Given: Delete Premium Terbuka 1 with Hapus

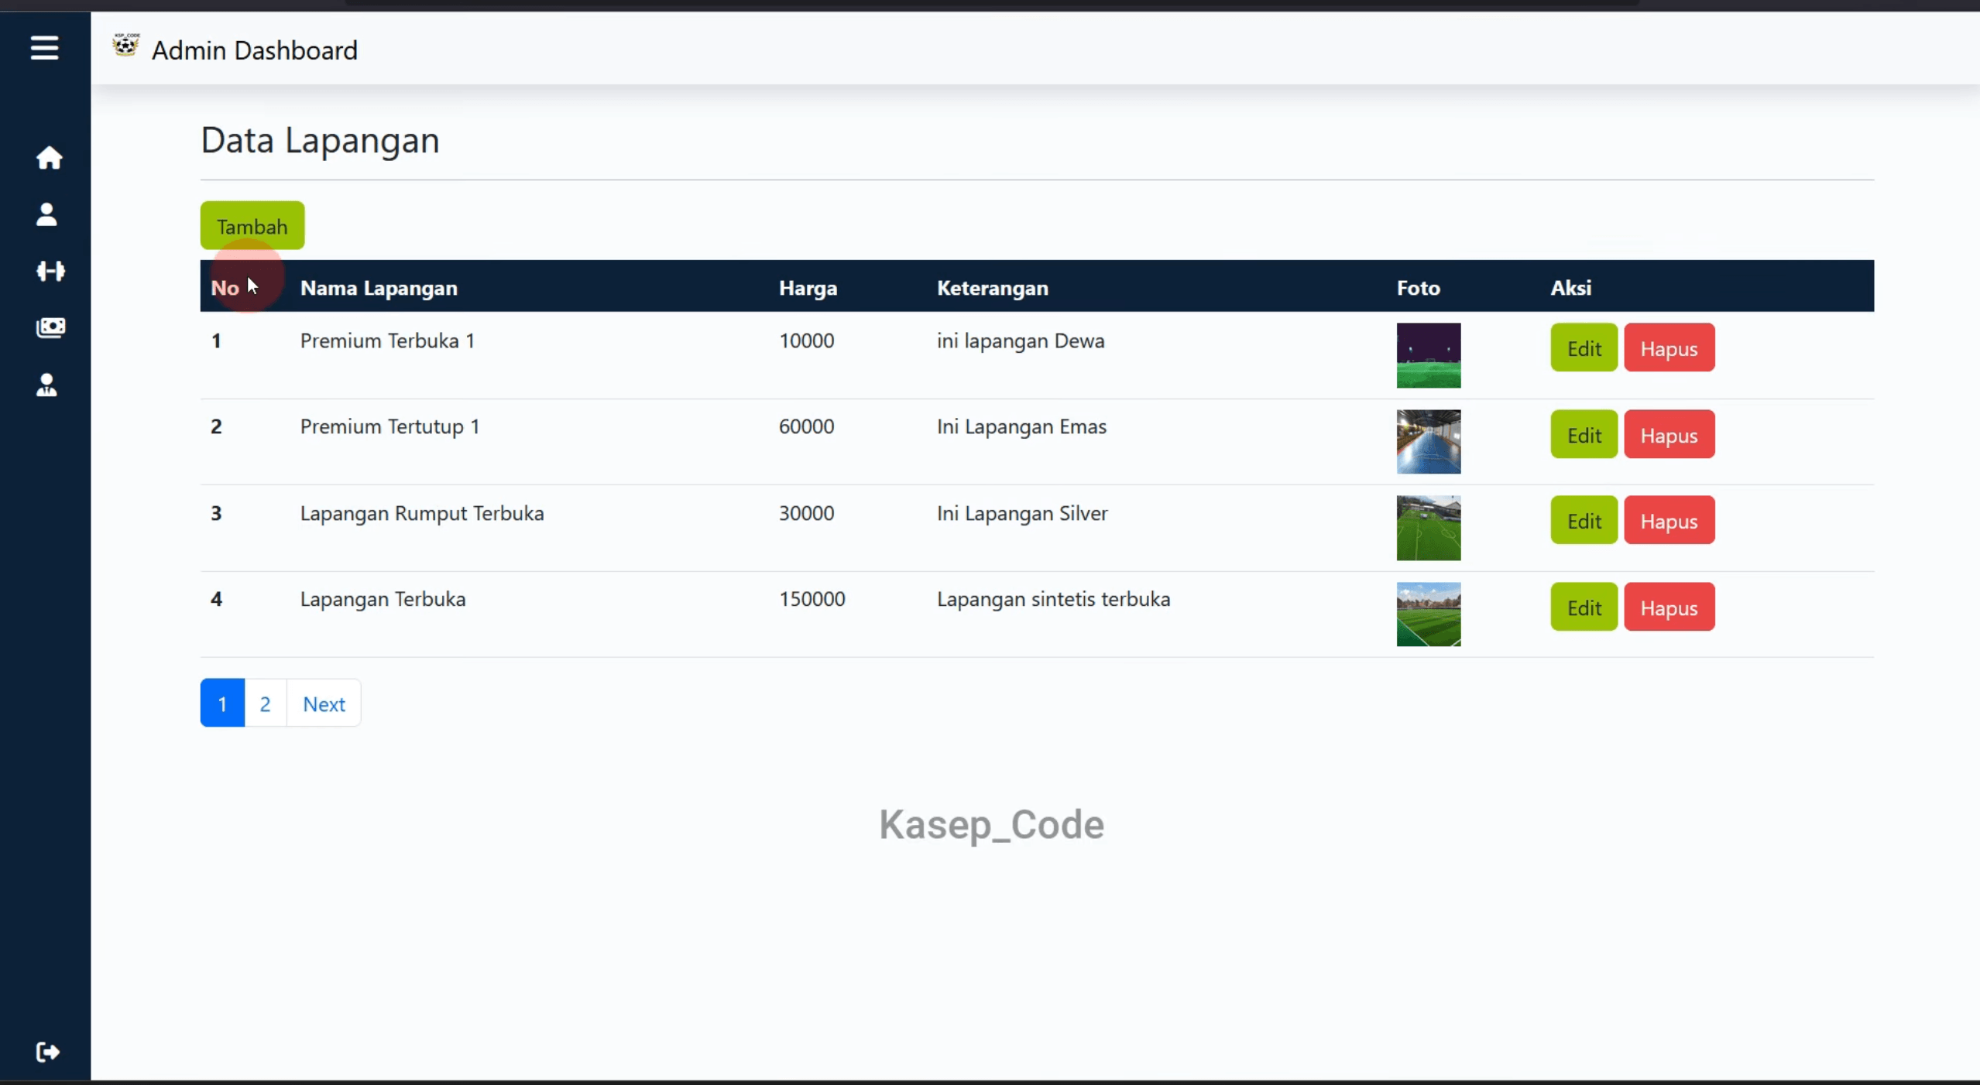Looking at the screenshot, I should coord(1669,348).
